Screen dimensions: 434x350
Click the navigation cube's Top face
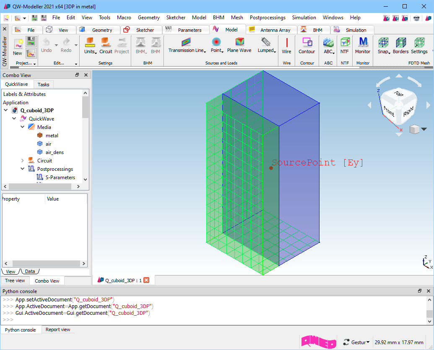[399, 94]
